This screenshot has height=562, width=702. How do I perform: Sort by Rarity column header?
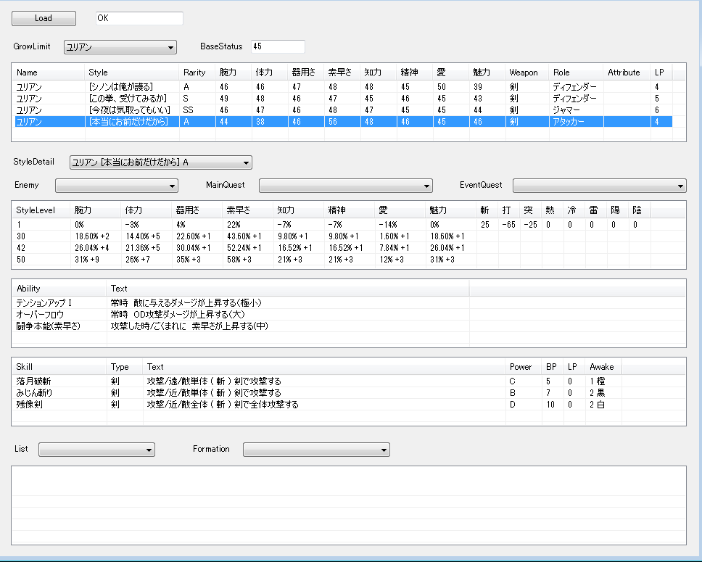click(197, 73)
